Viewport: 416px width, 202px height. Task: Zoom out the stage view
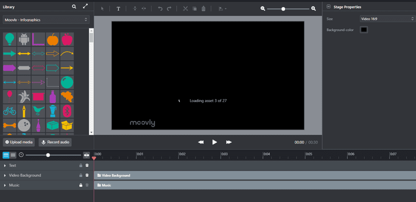point(263,9)
